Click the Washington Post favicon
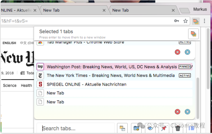 coord(40,67)
